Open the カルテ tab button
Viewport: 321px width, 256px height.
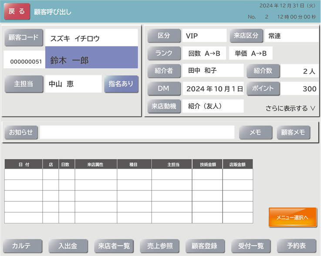23,246
